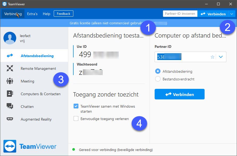
Task: Click the Augmented Reality glasses icon
Action: pyautogui.click(x=10, y=119)
